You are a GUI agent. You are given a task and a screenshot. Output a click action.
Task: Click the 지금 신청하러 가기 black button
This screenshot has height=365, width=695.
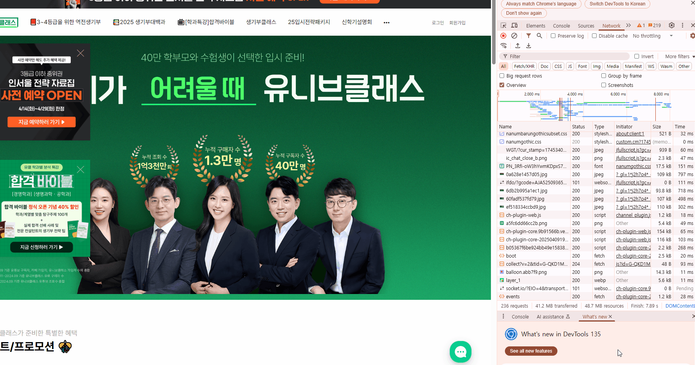coord(42,247)
